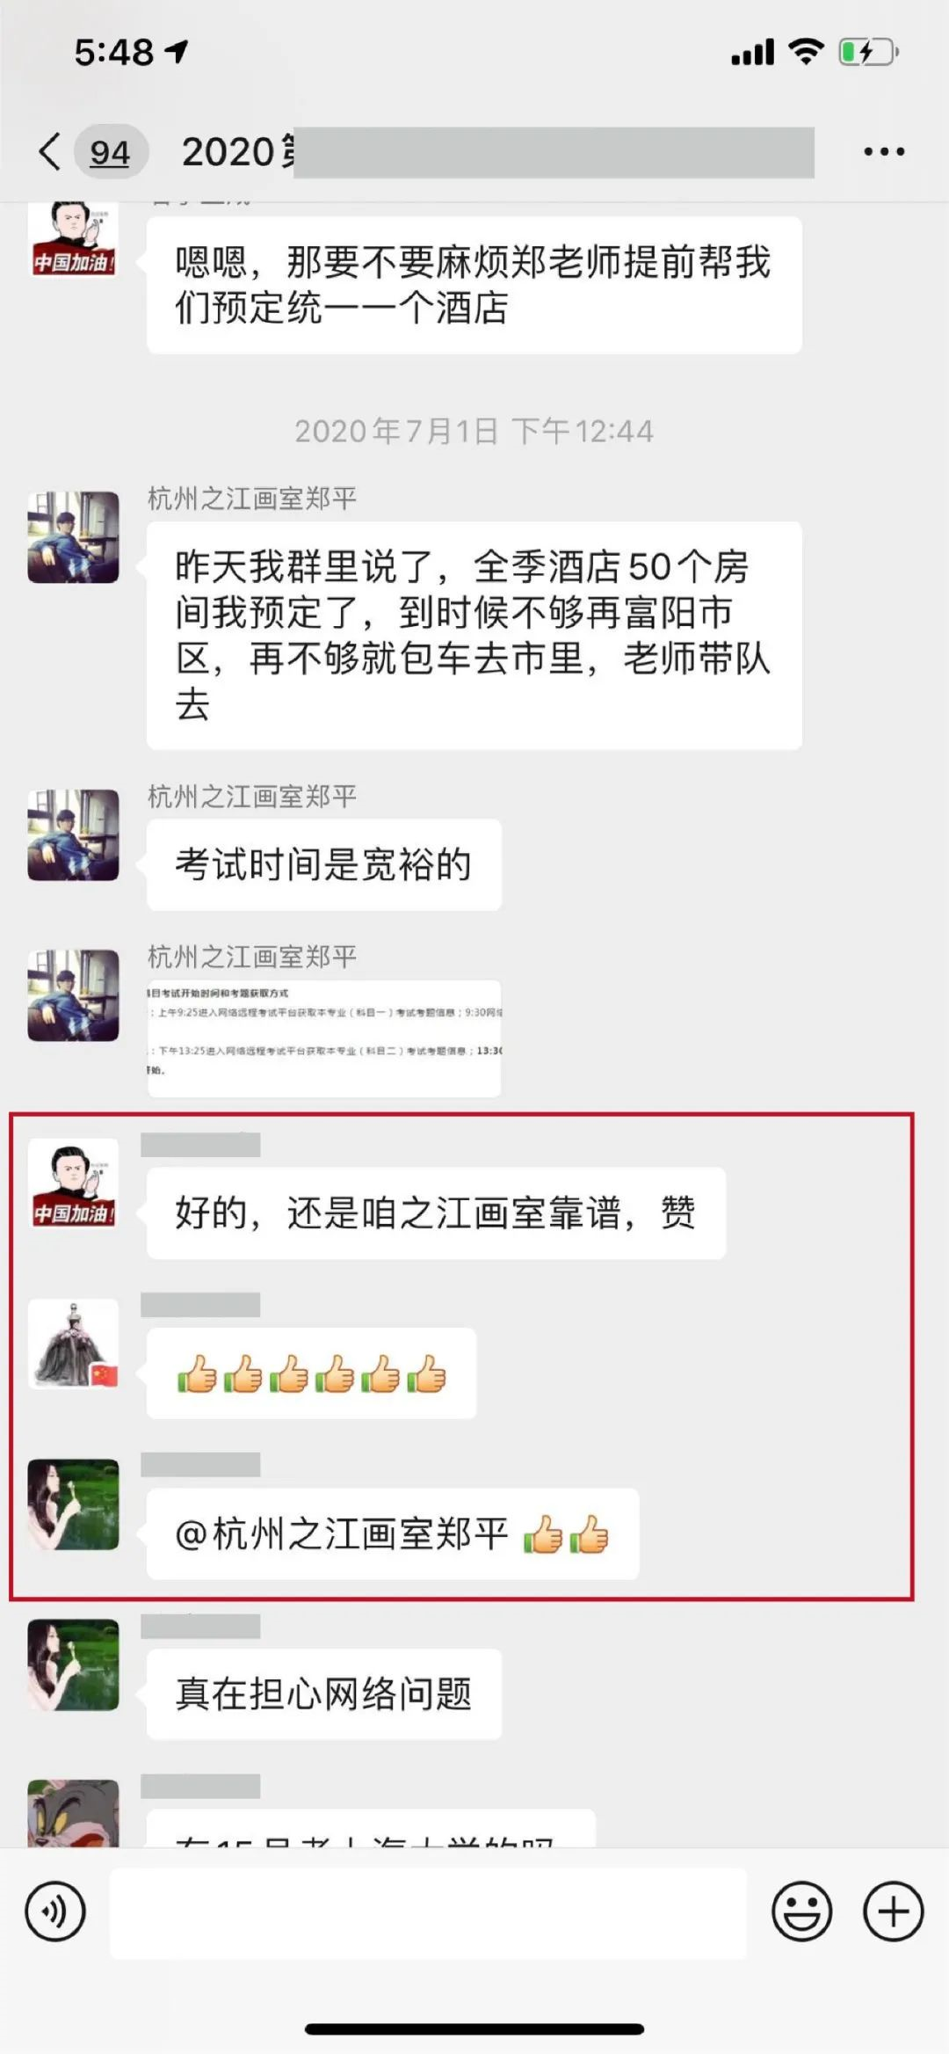949x2054 pixels.
Task: Select the 考试时间是宽裕的 message bubble
Action: [x=324, y=864]
